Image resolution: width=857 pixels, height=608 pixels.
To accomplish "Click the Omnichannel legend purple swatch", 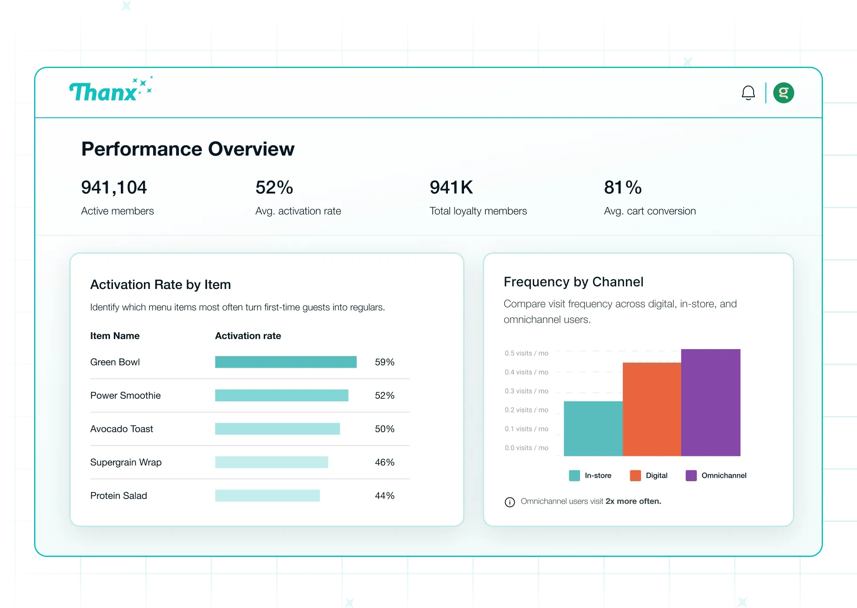I will point(691,476).
